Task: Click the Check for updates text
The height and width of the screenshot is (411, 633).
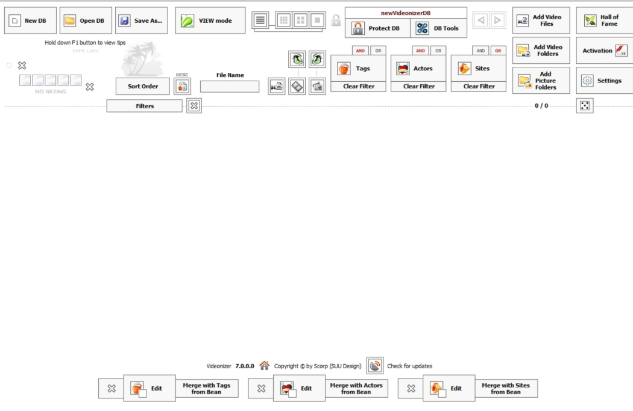Action: (x=410, y=366)
